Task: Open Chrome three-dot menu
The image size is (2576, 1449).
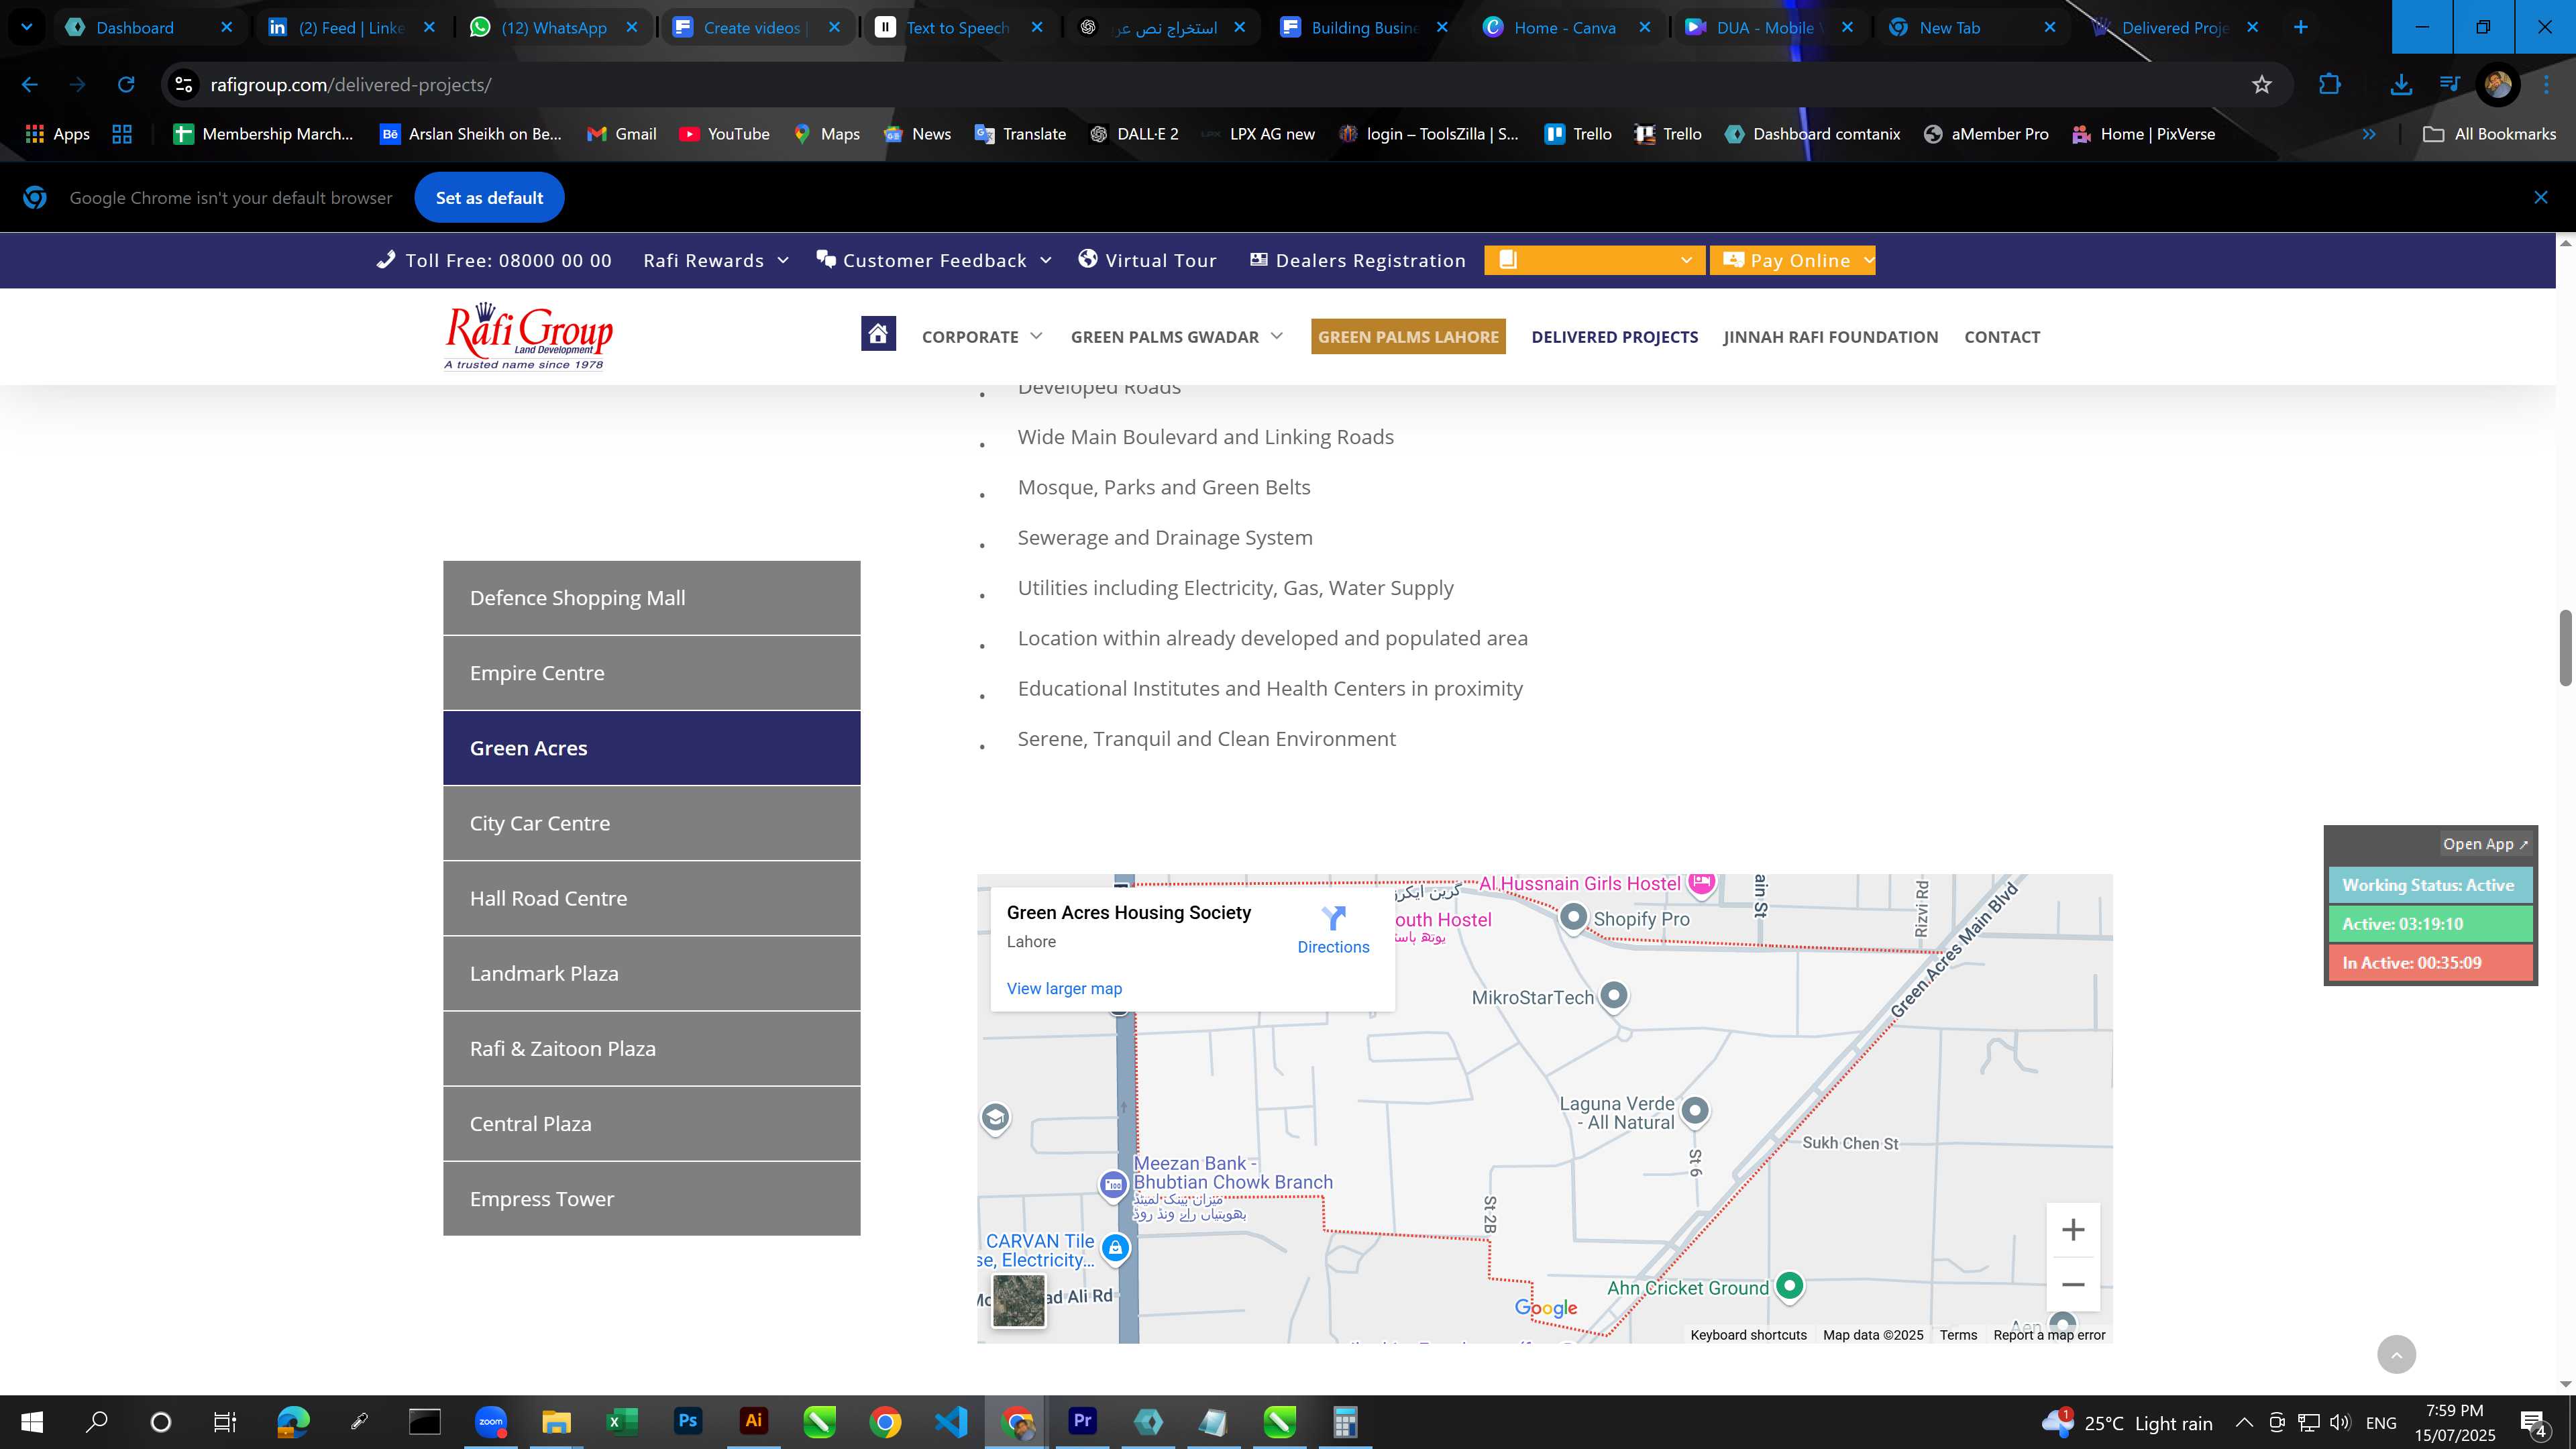Action: point(2546,85)
